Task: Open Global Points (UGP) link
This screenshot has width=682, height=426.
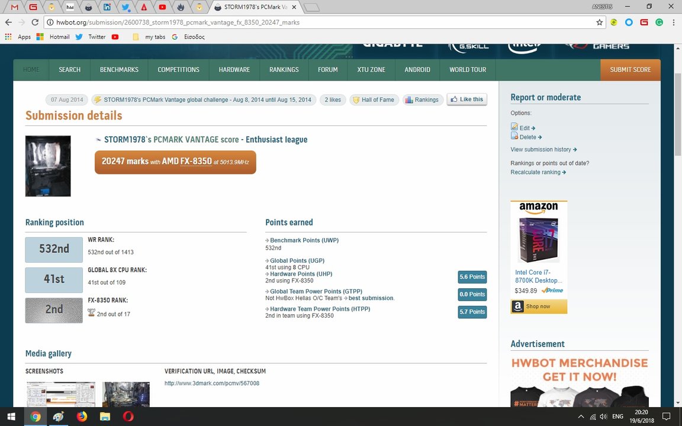Action: (297, 260)
